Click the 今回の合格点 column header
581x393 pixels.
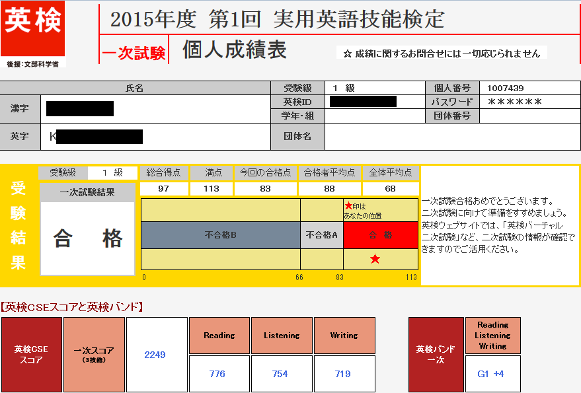pos(265,172)
